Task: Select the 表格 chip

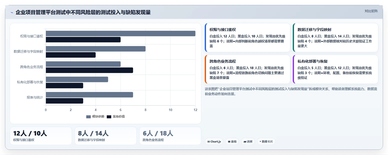Action: click(x=232, y=142)
